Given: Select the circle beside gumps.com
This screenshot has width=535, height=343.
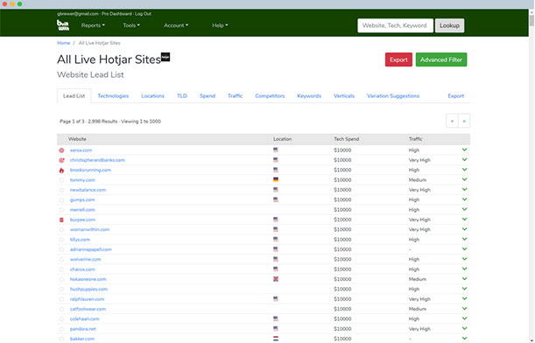Looking at the screenshot, I should [61, 200].
